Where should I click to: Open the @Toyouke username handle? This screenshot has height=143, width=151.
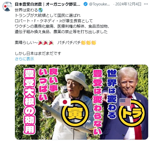pyautogui.click(x=99, y=4)
